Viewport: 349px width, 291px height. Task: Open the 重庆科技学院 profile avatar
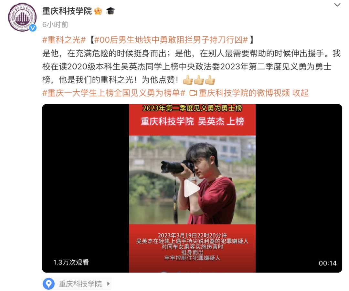click(22, 17)
